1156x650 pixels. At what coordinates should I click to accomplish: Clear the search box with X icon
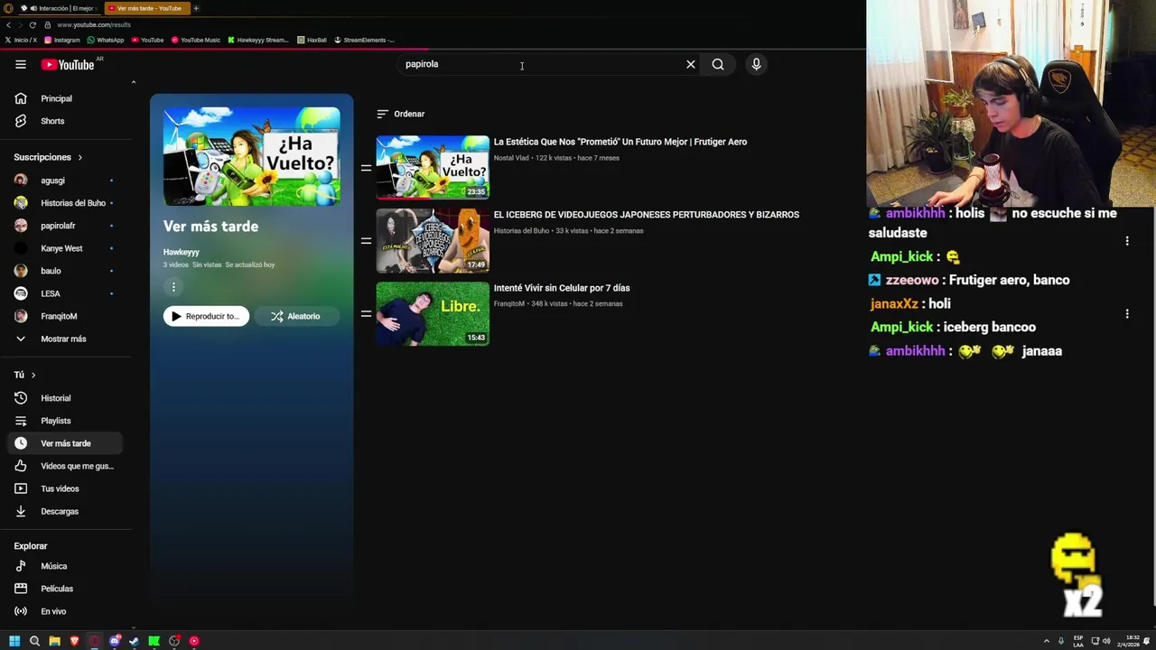click(691, 64)
